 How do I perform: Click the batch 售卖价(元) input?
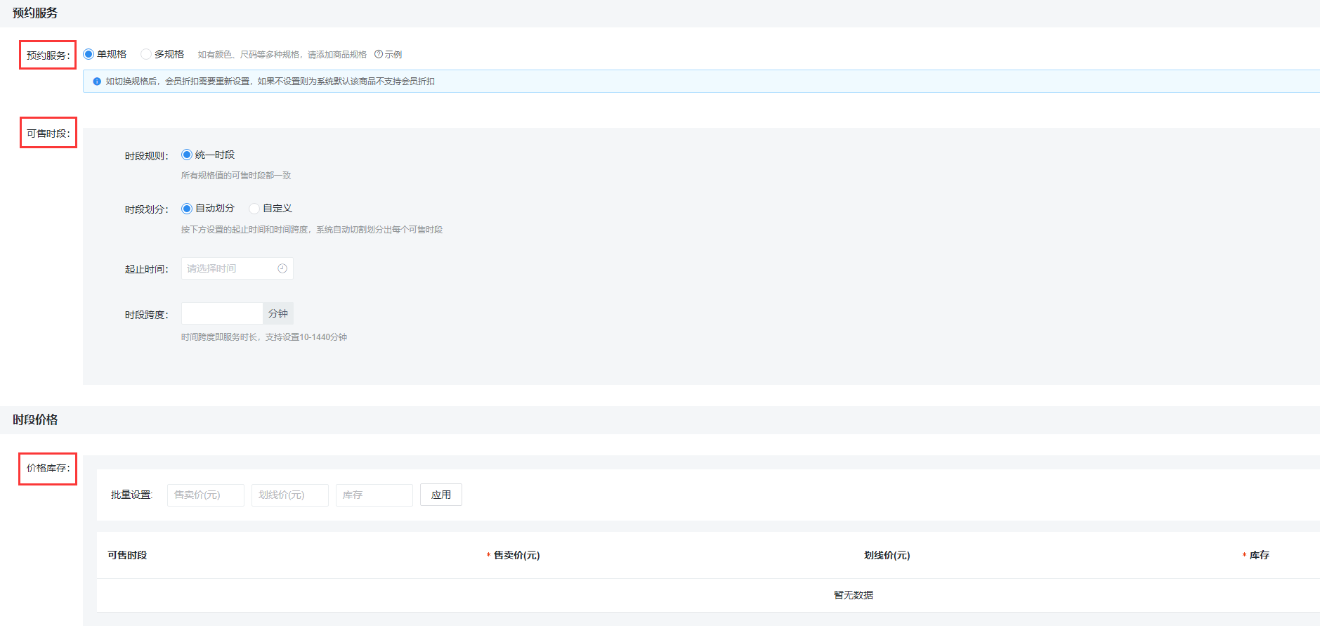tap(205, 495)
